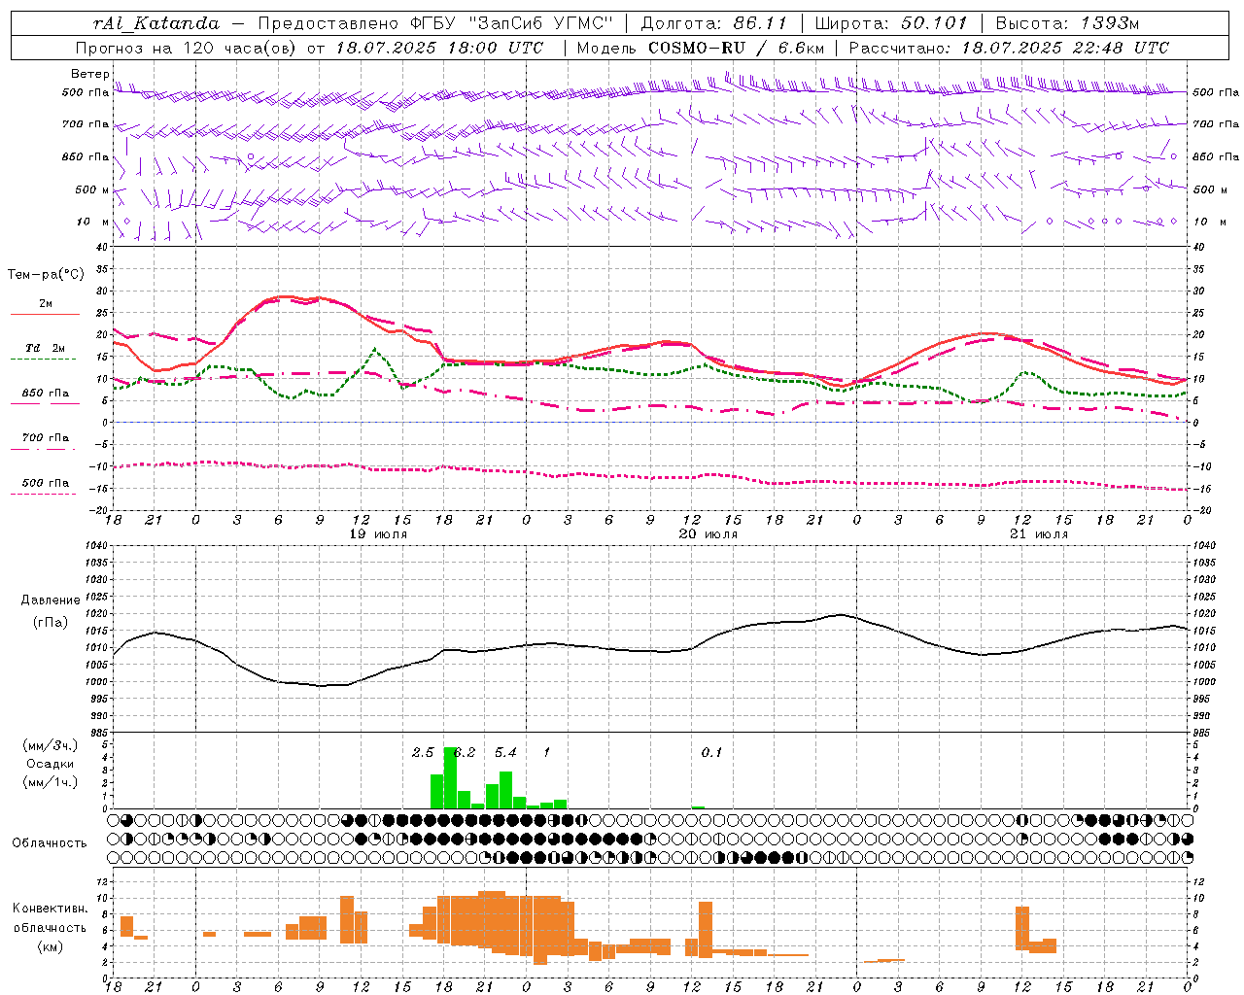The width and height of the screenshot is (1244, 995).
Task: Click the (мм/1ч.) unit label
Action: click(x=51, y=782)
